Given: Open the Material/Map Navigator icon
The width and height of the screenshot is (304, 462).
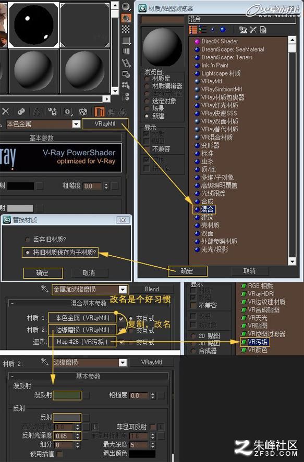Looking at the screenshot, I should point(126,96).
